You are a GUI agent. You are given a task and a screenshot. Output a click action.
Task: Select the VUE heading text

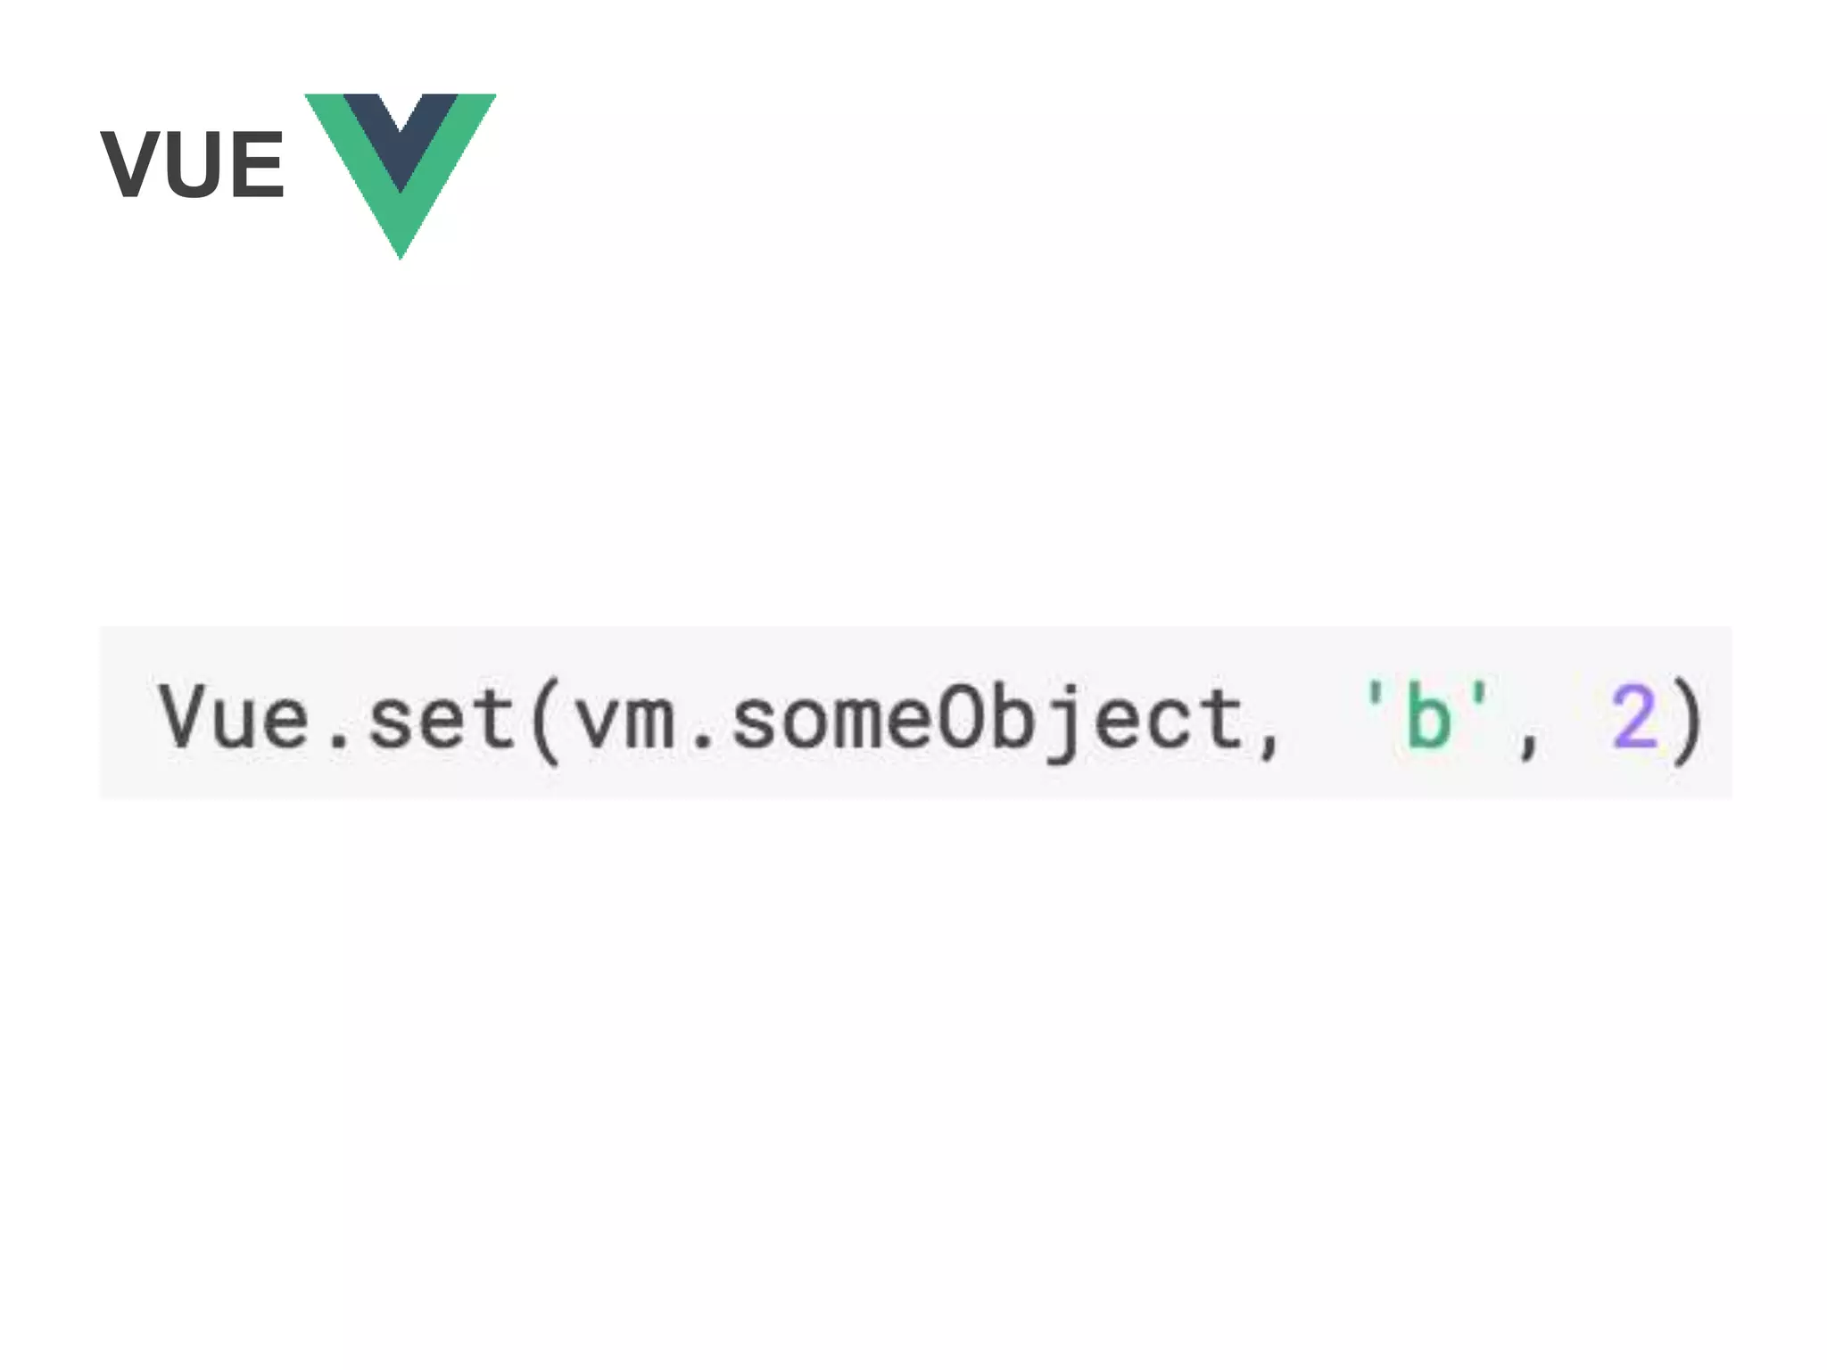pos(193,165)
